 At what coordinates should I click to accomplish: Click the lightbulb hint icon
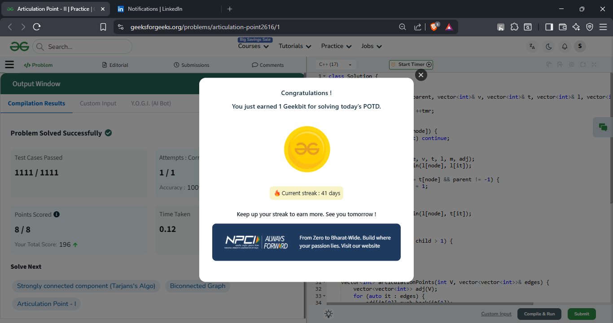tap(328, 314)
